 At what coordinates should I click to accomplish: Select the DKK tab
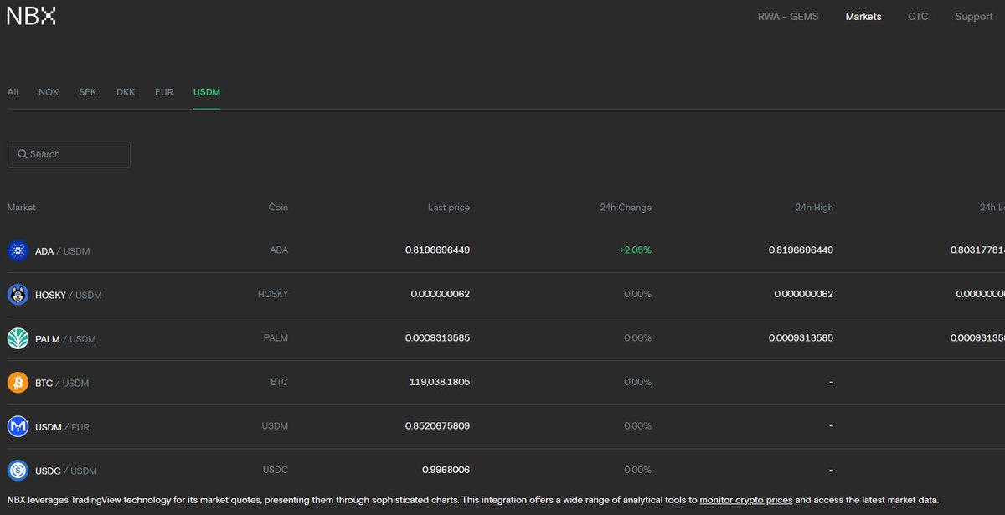click(126, 92)
